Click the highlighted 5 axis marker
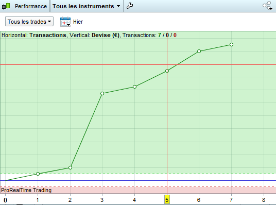The image size is (276, 205). coord(167,200)
